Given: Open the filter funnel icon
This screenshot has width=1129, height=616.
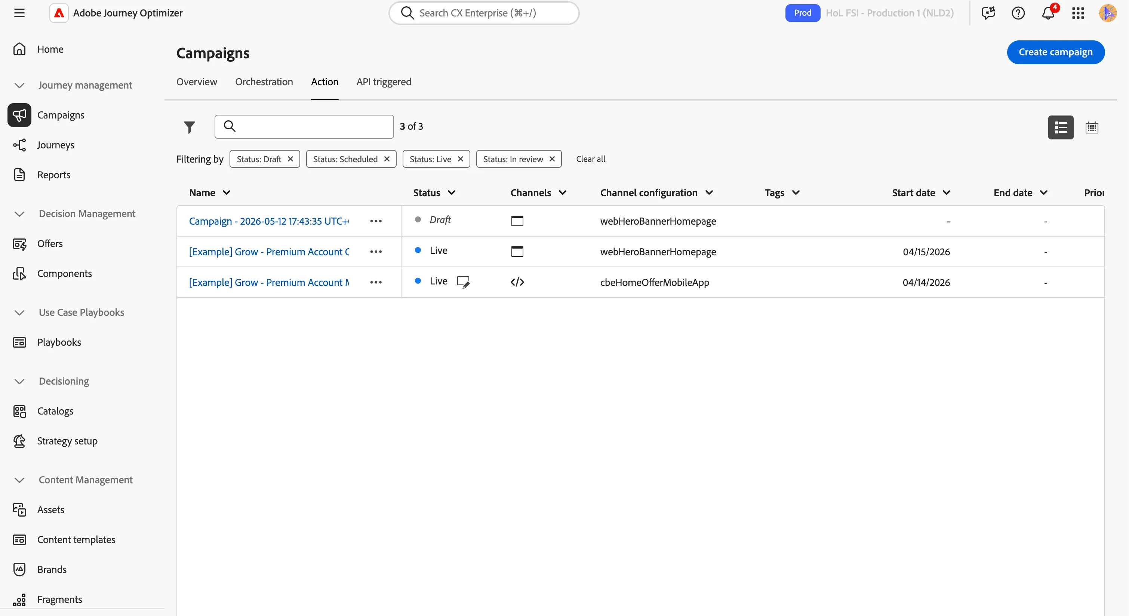Looking at the screenshot, I should tap(189, 127).
